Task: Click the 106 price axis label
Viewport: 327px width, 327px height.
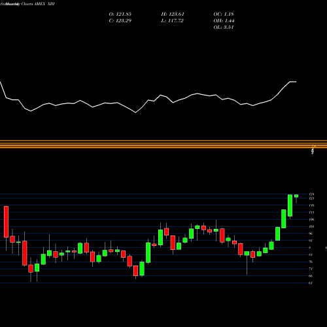Action: point(311,220)
